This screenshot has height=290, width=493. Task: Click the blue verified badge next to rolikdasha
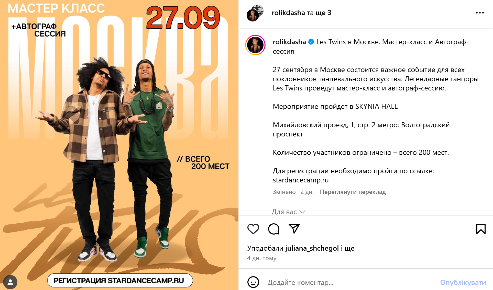click(311, 42)
